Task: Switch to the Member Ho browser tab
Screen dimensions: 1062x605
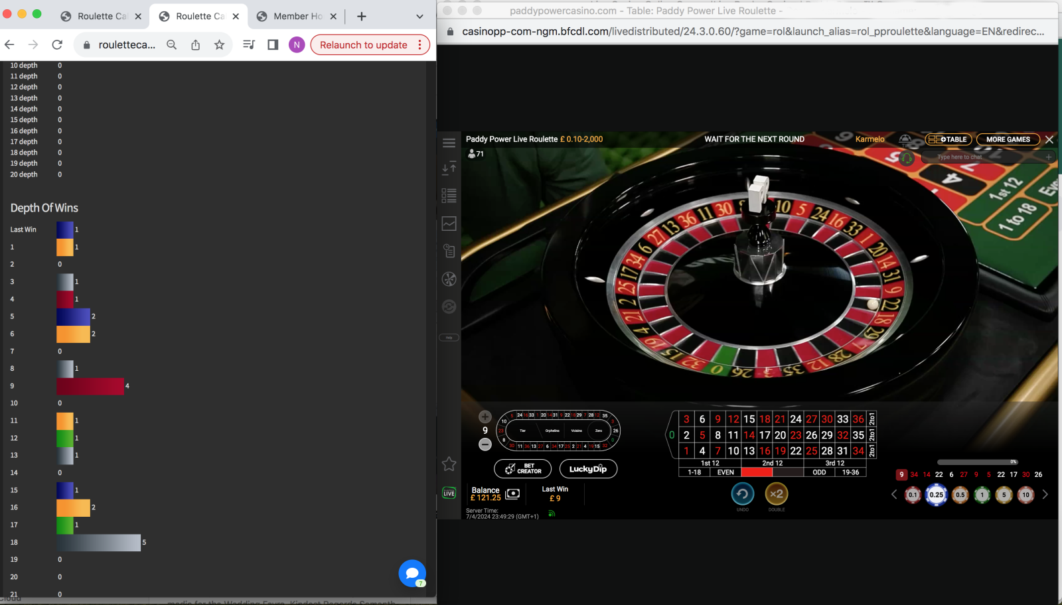Action: click(297, 16)
